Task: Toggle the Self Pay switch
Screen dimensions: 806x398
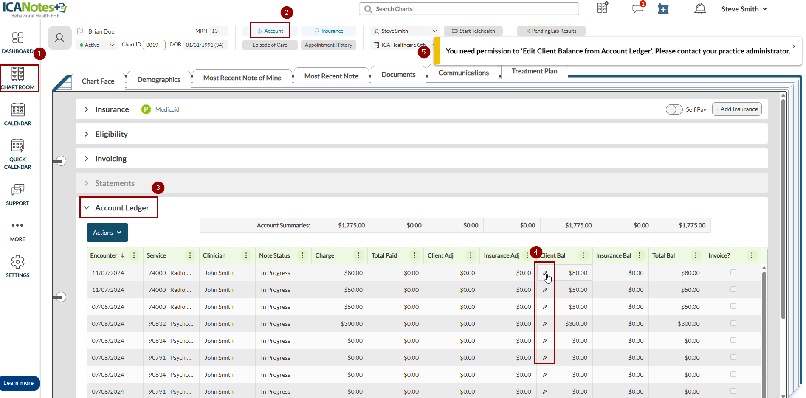Action: click(x=674, y=109)
